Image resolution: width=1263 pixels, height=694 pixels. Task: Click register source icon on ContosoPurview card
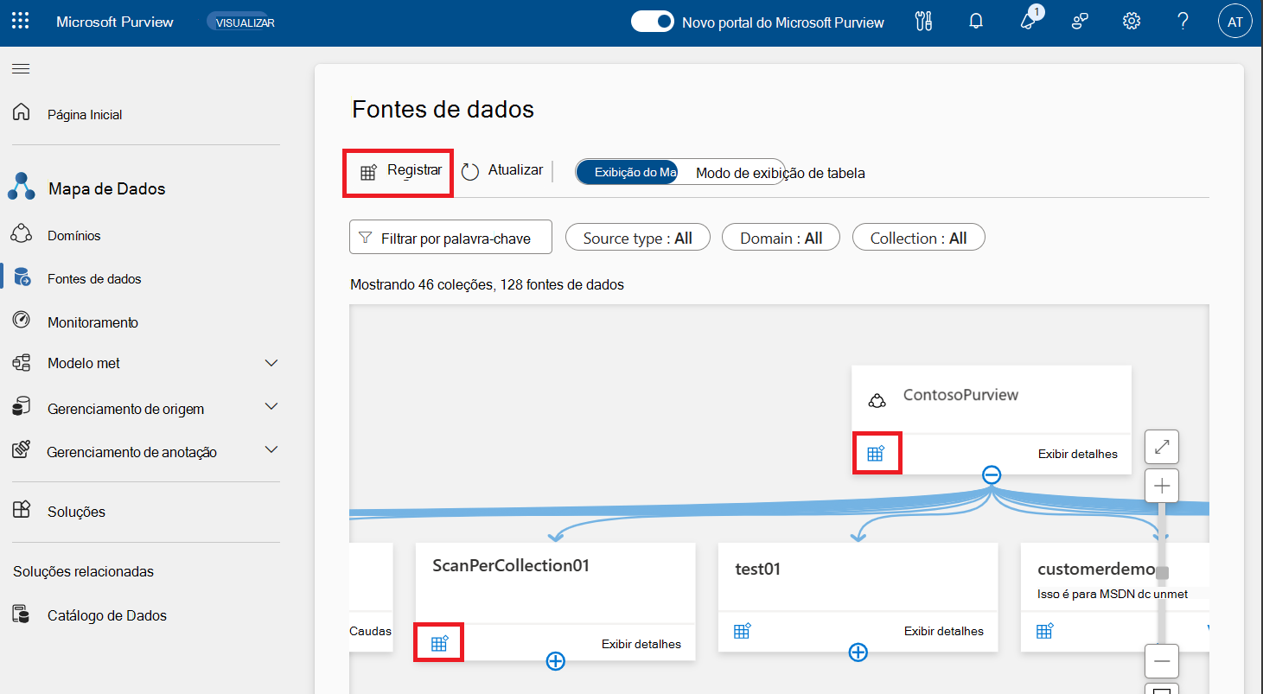click(x=876, y=453)
